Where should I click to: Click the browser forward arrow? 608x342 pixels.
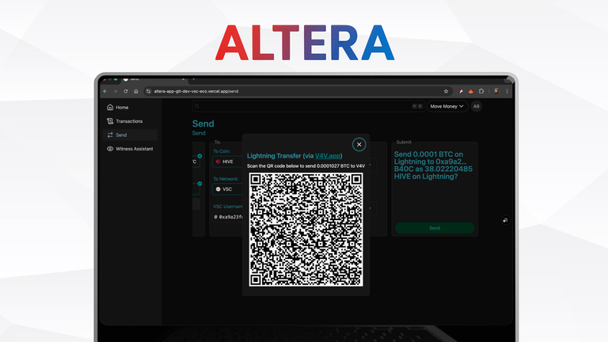[x=116, y=92]
